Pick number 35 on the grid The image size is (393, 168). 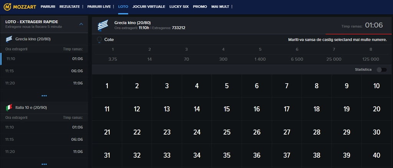[227, 155]
